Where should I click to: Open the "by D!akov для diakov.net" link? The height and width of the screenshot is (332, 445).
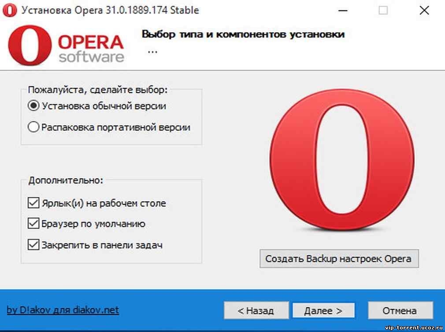(x=63, y=310)
